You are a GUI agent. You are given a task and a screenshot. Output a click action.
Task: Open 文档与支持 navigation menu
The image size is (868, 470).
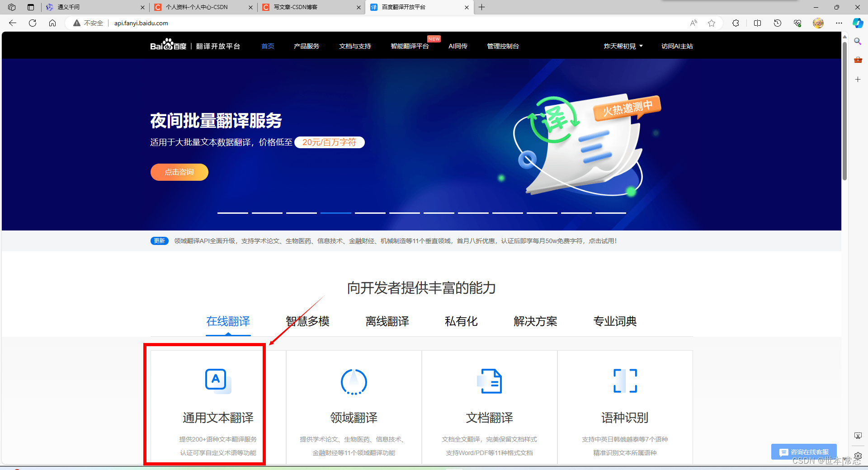[355, 46]
